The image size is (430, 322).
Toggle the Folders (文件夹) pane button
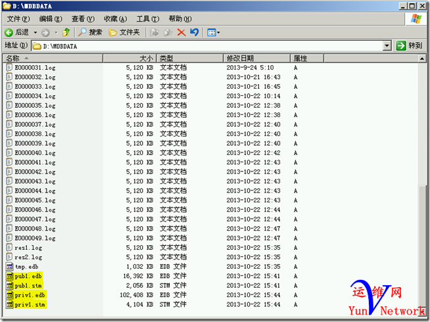124,32
